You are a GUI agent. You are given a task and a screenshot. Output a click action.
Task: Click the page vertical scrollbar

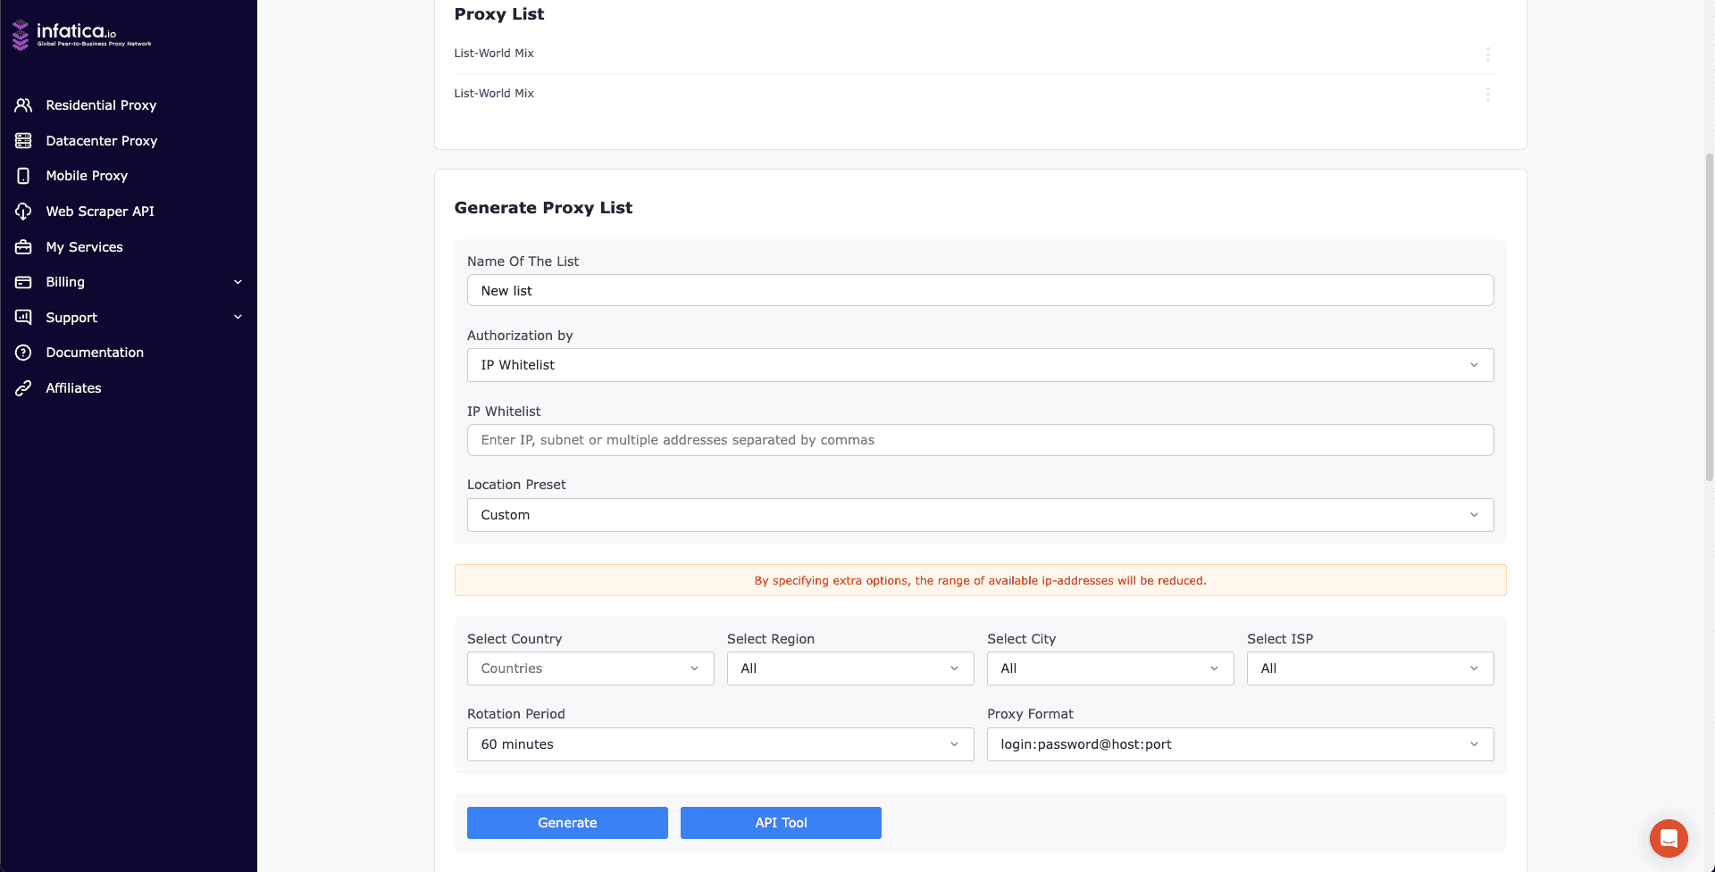1709,317
